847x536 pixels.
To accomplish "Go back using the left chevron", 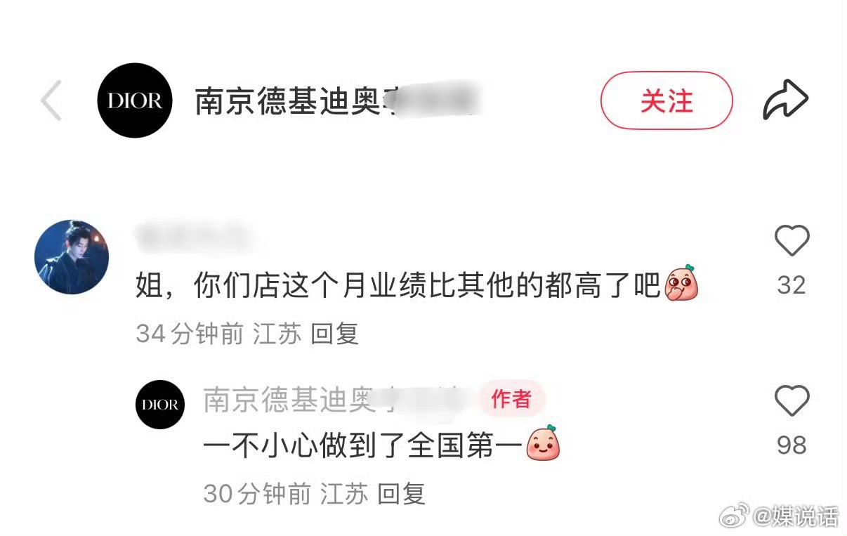I will point(51,100).
